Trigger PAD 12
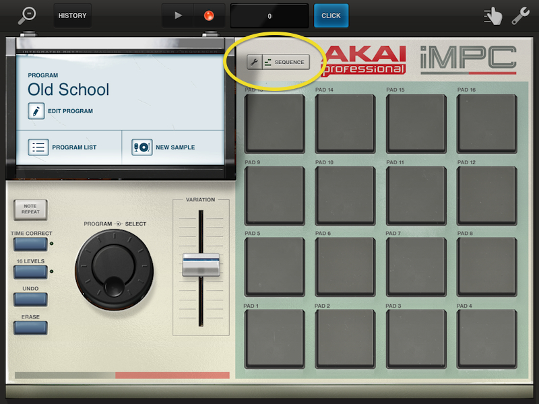The width and height of the screenshot is (539, 404). point(486,195)
